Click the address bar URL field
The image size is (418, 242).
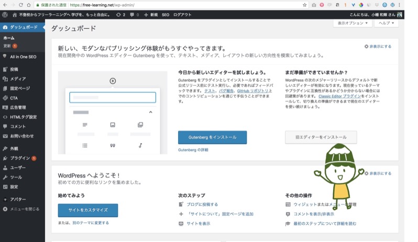click(171, 5)
